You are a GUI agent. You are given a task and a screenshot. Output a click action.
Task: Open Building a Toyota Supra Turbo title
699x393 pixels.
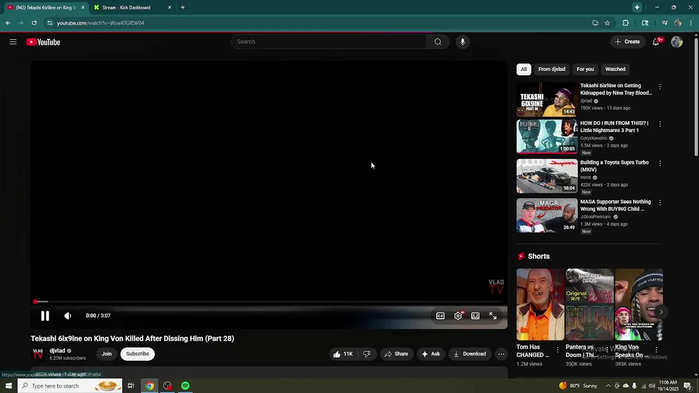pos(614,166)
